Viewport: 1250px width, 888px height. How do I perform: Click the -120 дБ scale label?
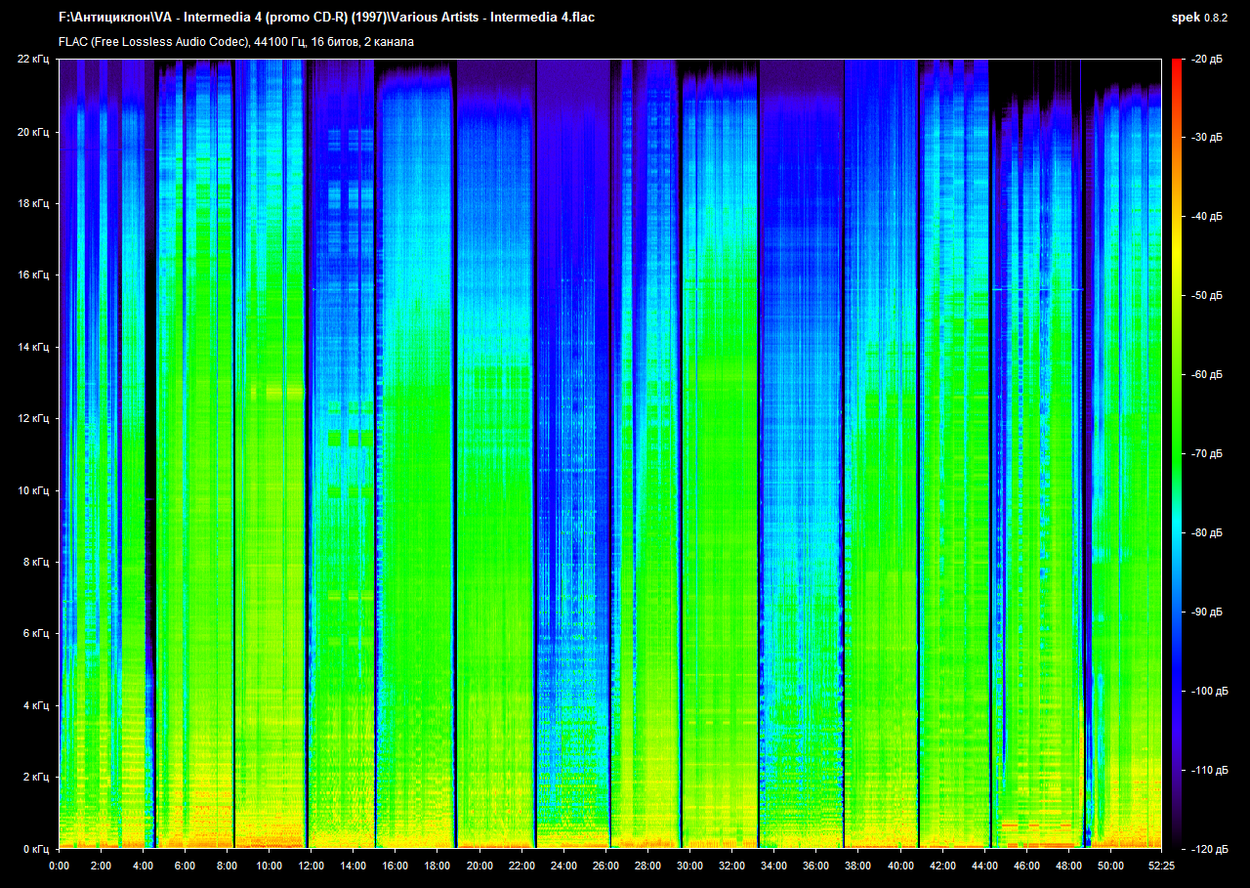coord(1205,849)
